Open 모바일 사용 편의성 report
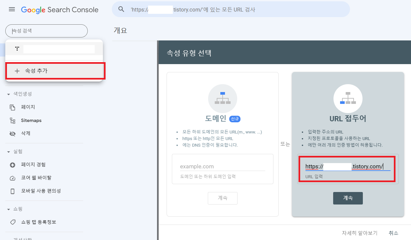This screenshot has height=240, width=411. 41,191
